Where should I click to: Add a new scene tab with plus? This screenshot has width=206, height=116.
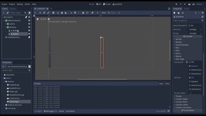(51, 9)
